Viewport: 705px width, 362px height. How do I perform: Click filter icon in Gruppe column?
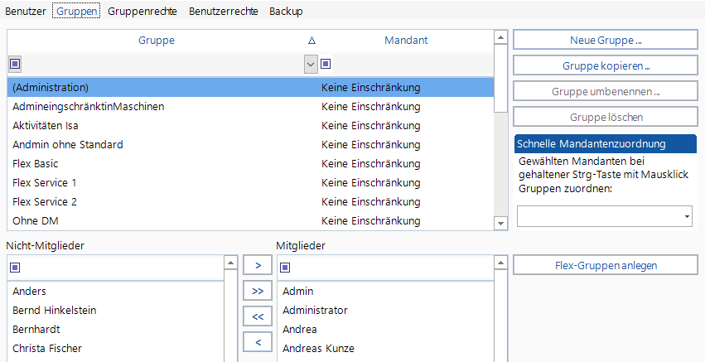click(x=16, y=64)
